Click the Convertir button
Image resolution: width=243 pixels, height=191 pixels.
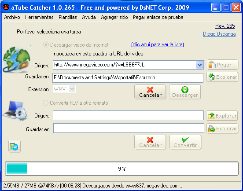click(185, 142)
